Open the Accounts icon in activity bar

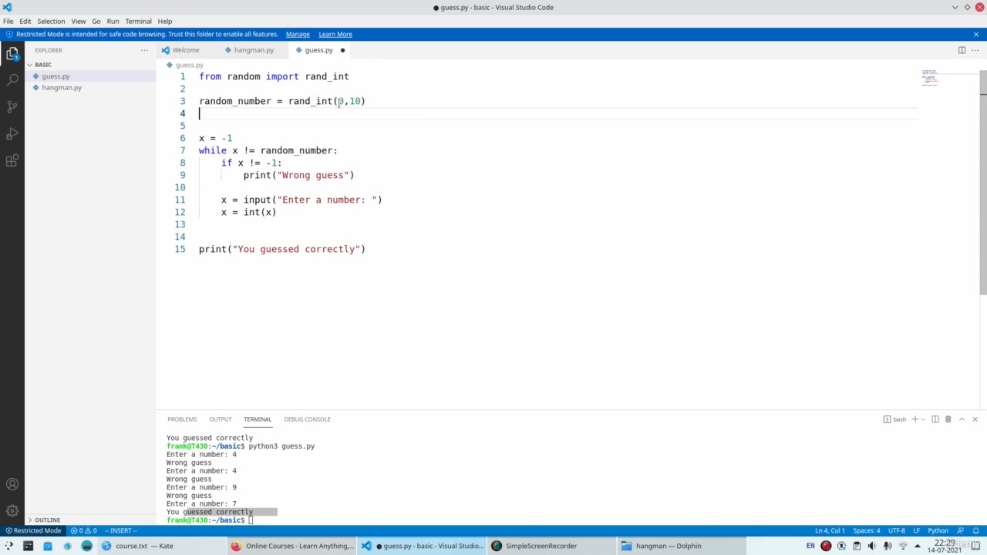(x=12, y=485)
